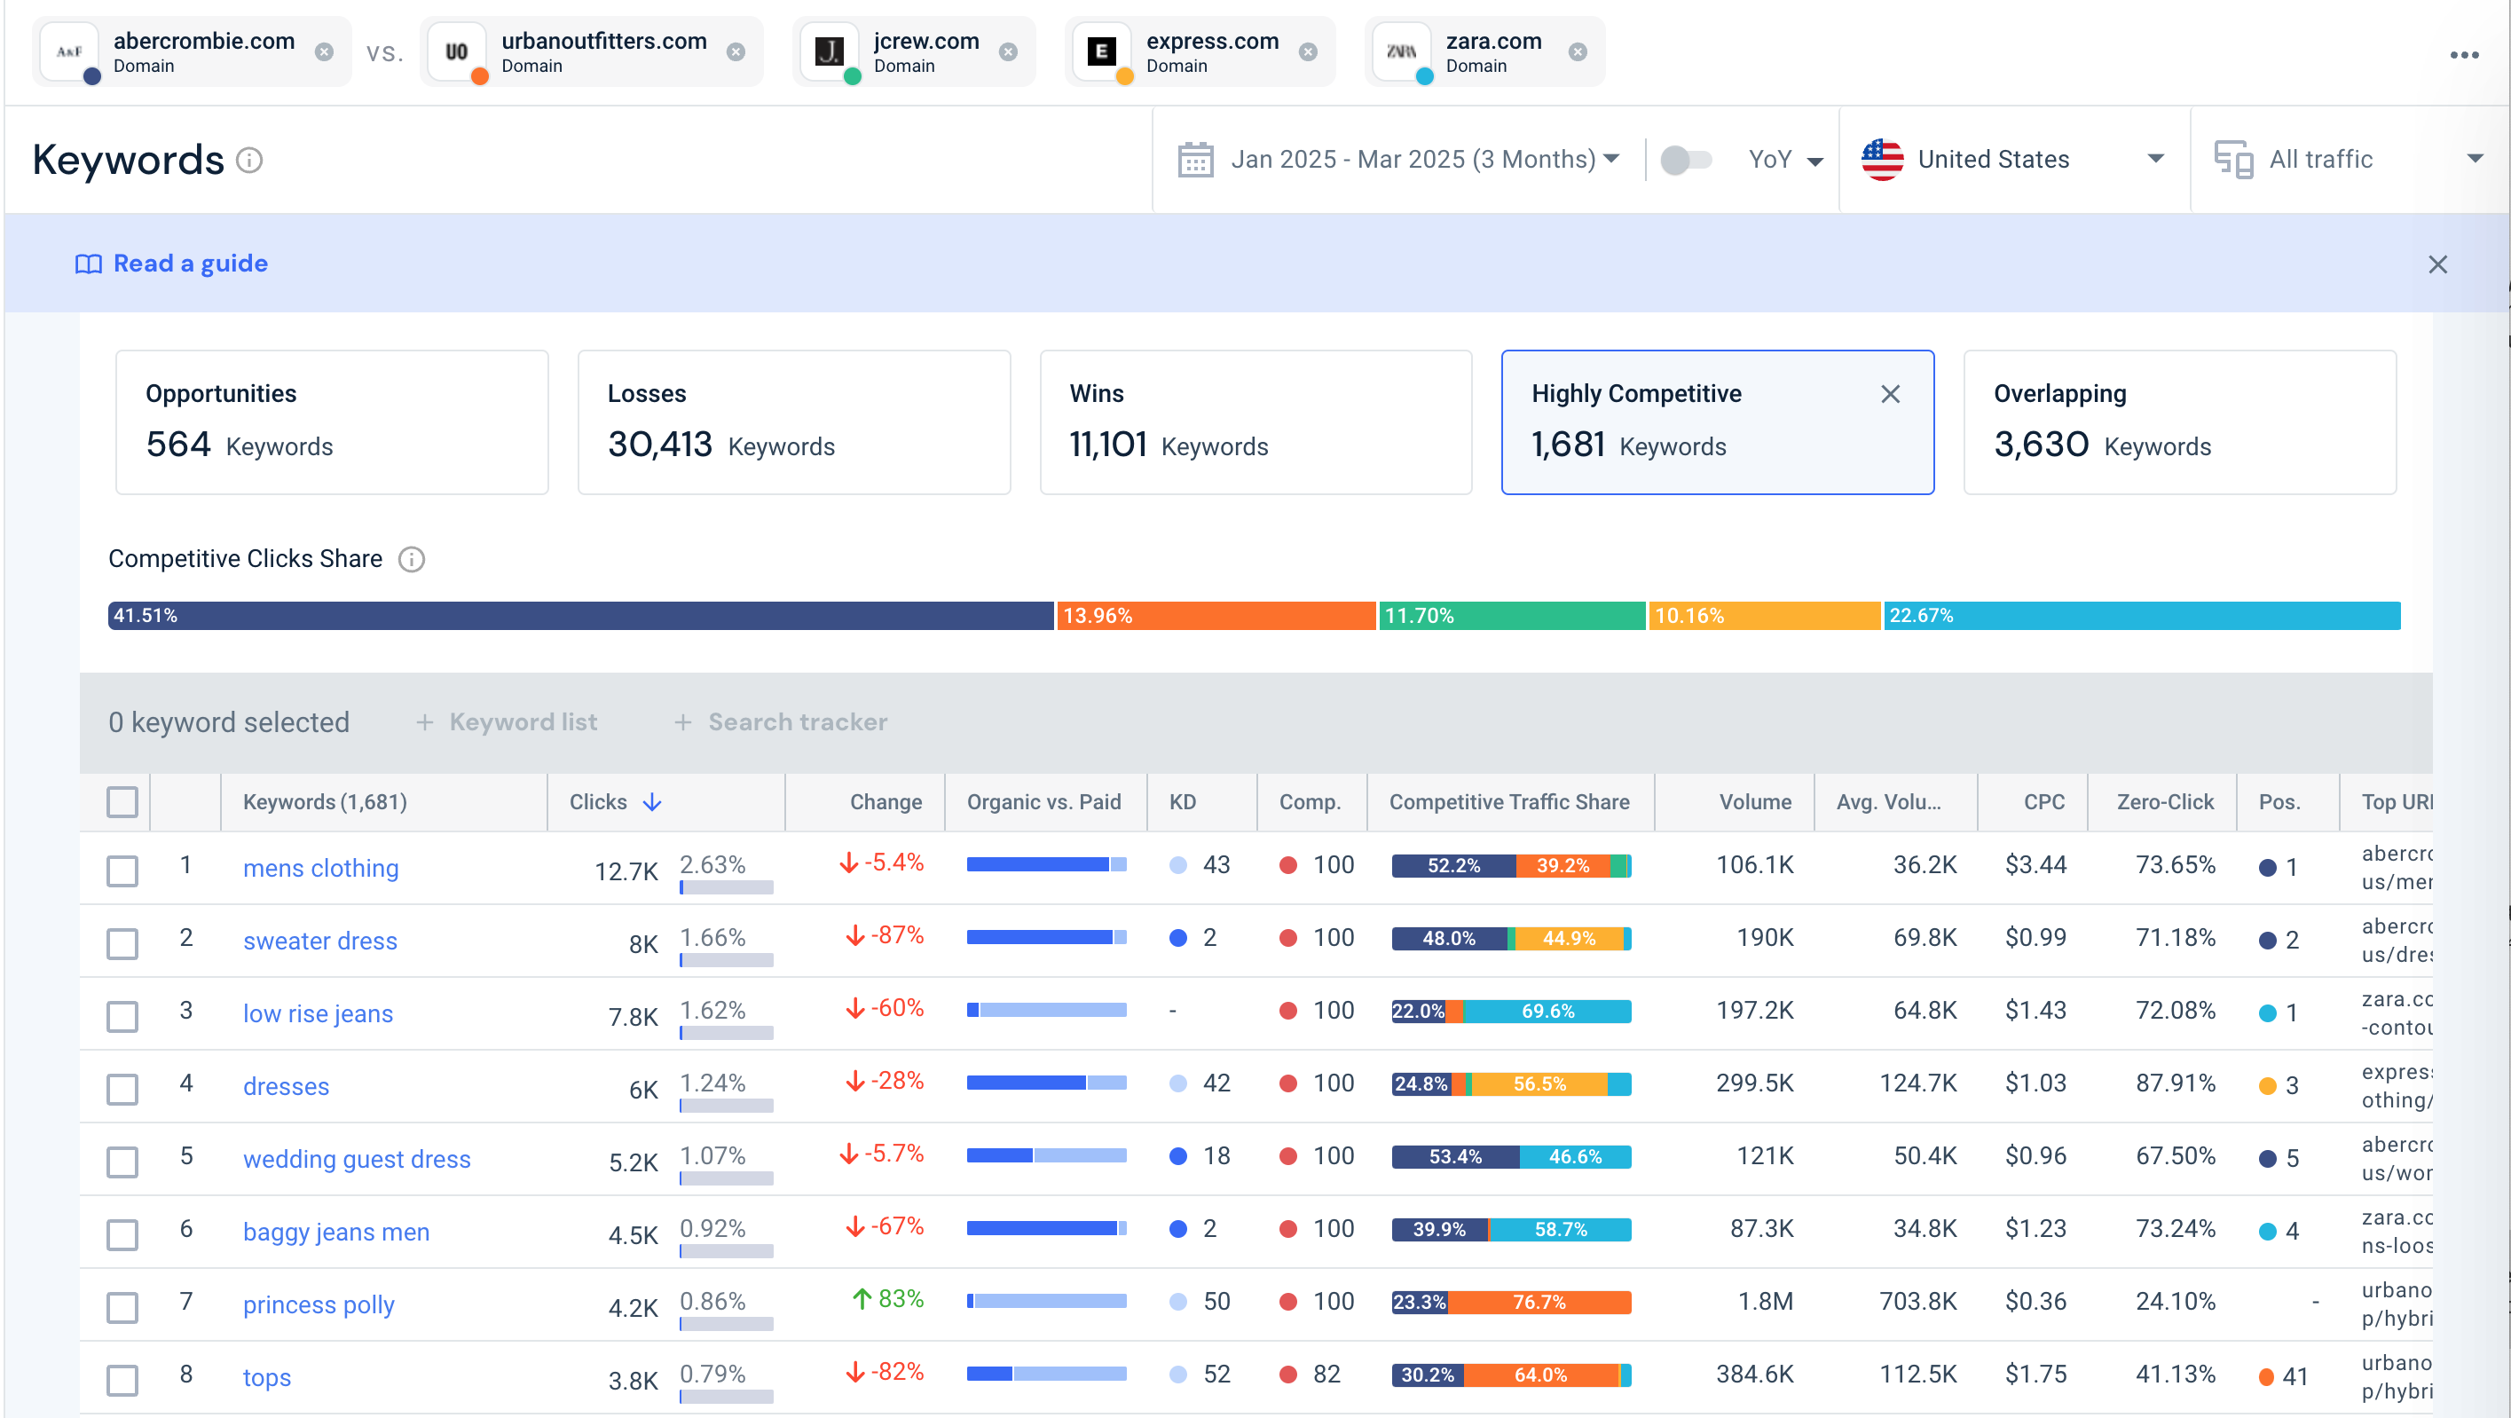Sort by Zero-Click column header
Image resolution: width=2511 pixels, height=1418 pixels.
pos(2165,802)
